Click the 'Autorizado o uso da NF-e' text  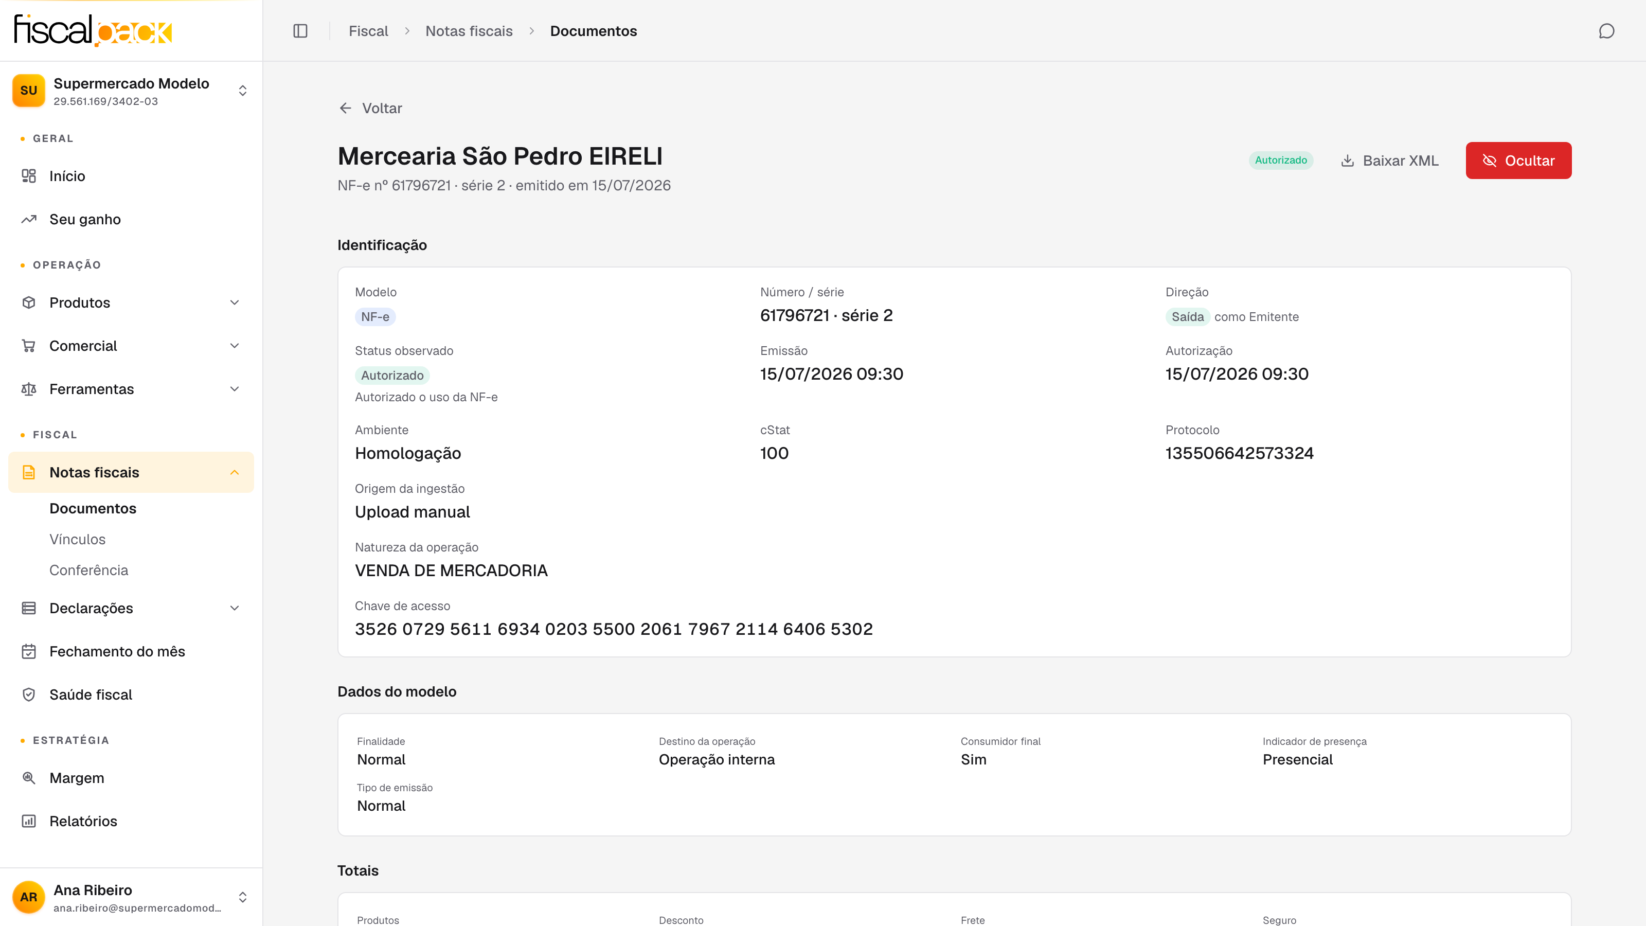click(426, 397)
